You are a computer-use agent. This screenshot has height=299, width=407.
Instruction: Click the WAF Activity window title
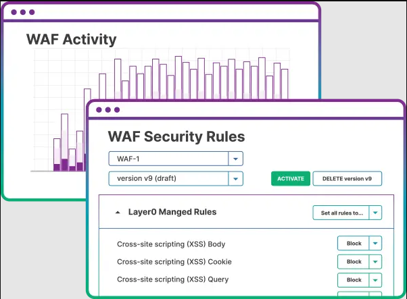(x=71, y=39)
